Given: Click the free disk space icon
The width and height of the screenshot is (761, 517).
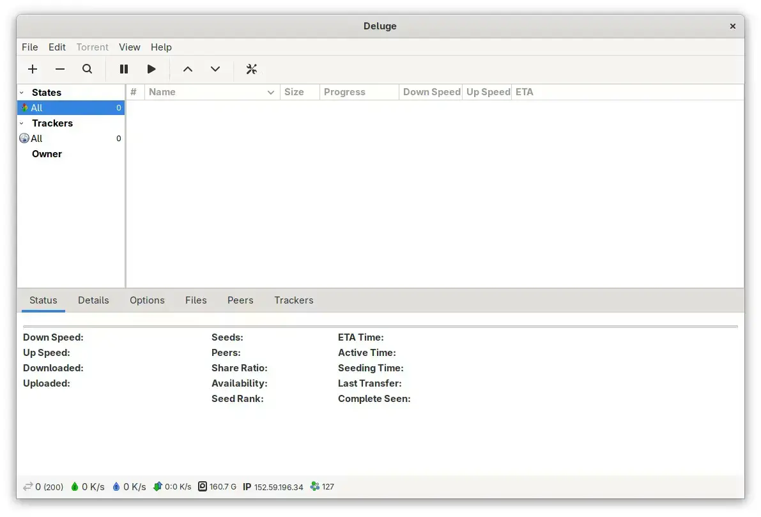Looking at the screenshot, I should (203, 486).
